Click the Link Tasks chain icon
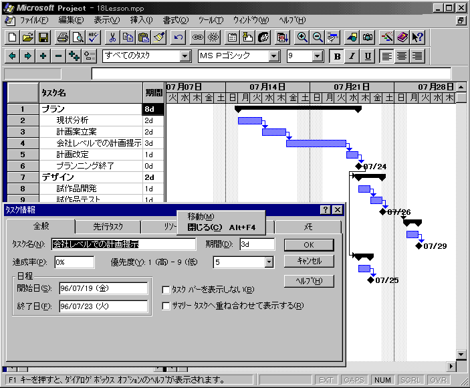This screenshot has width=470, height=388. pyautogui.click(x=198, y=37)
